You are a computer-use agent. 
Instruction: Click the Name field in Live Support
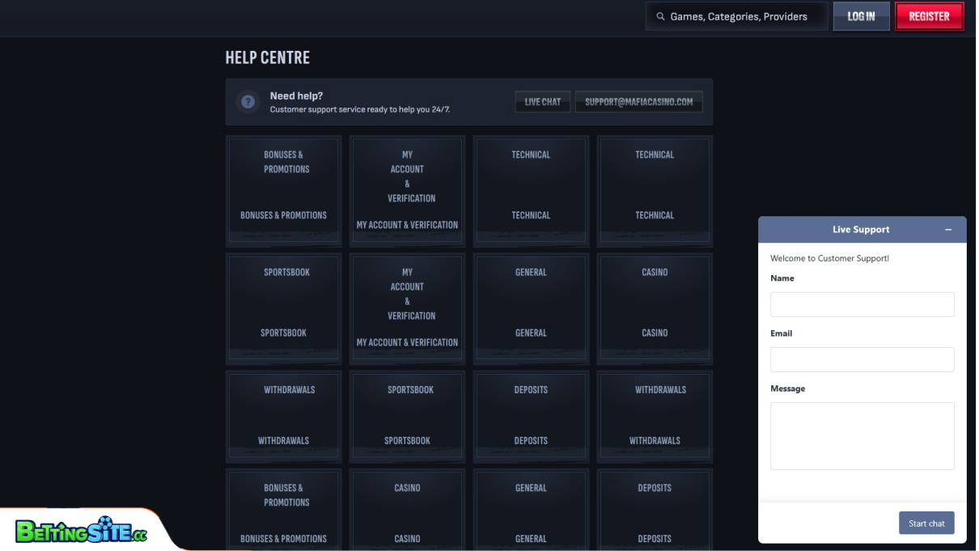click(862, 304)
